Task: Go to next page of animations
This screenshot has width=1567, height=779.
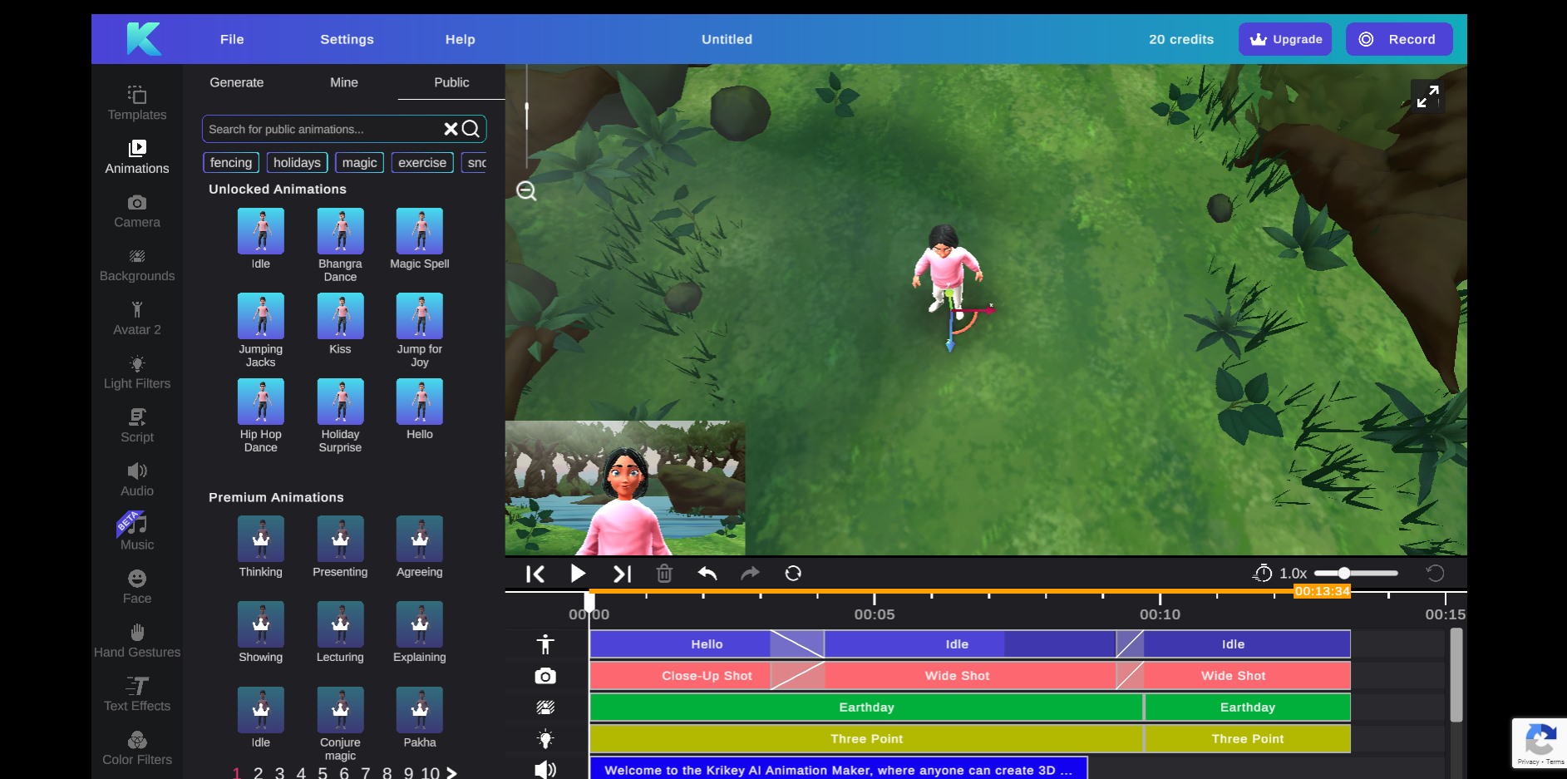Action: tap(451, 772)
